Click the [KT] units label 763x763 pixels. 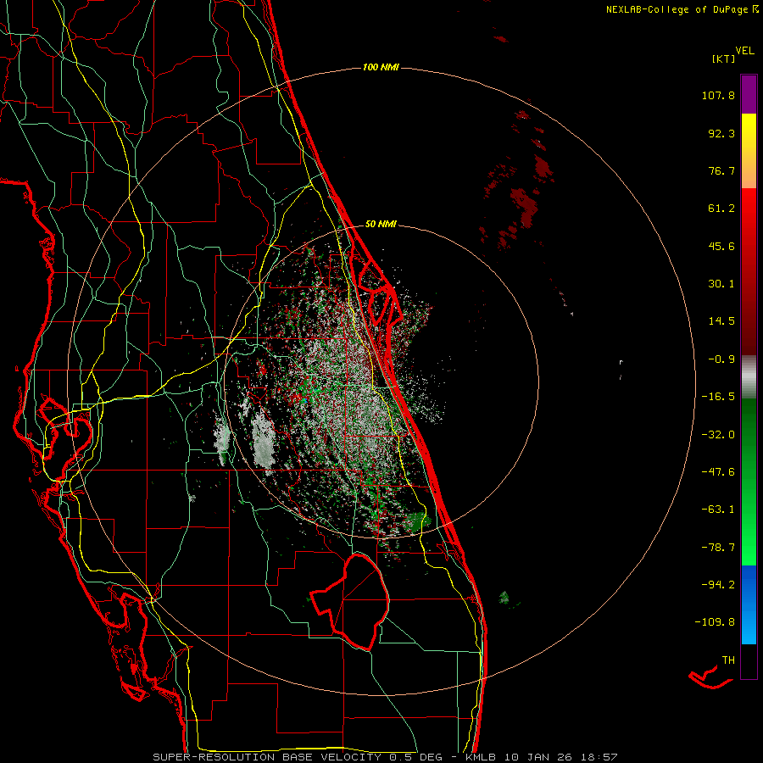(x=723, y=59)
